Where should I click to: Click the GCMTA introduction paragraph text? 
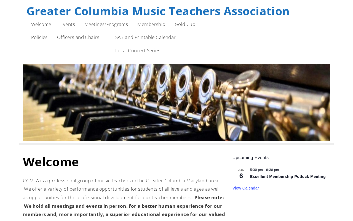[121, 189]
